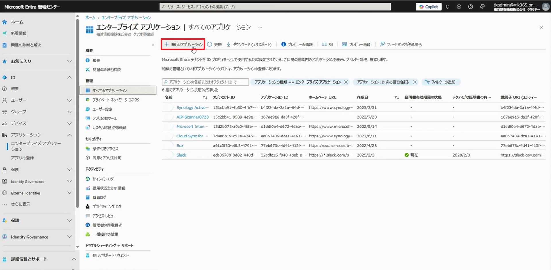Open 監査ログ
551x270 pixels.
[x=99, y=197]
